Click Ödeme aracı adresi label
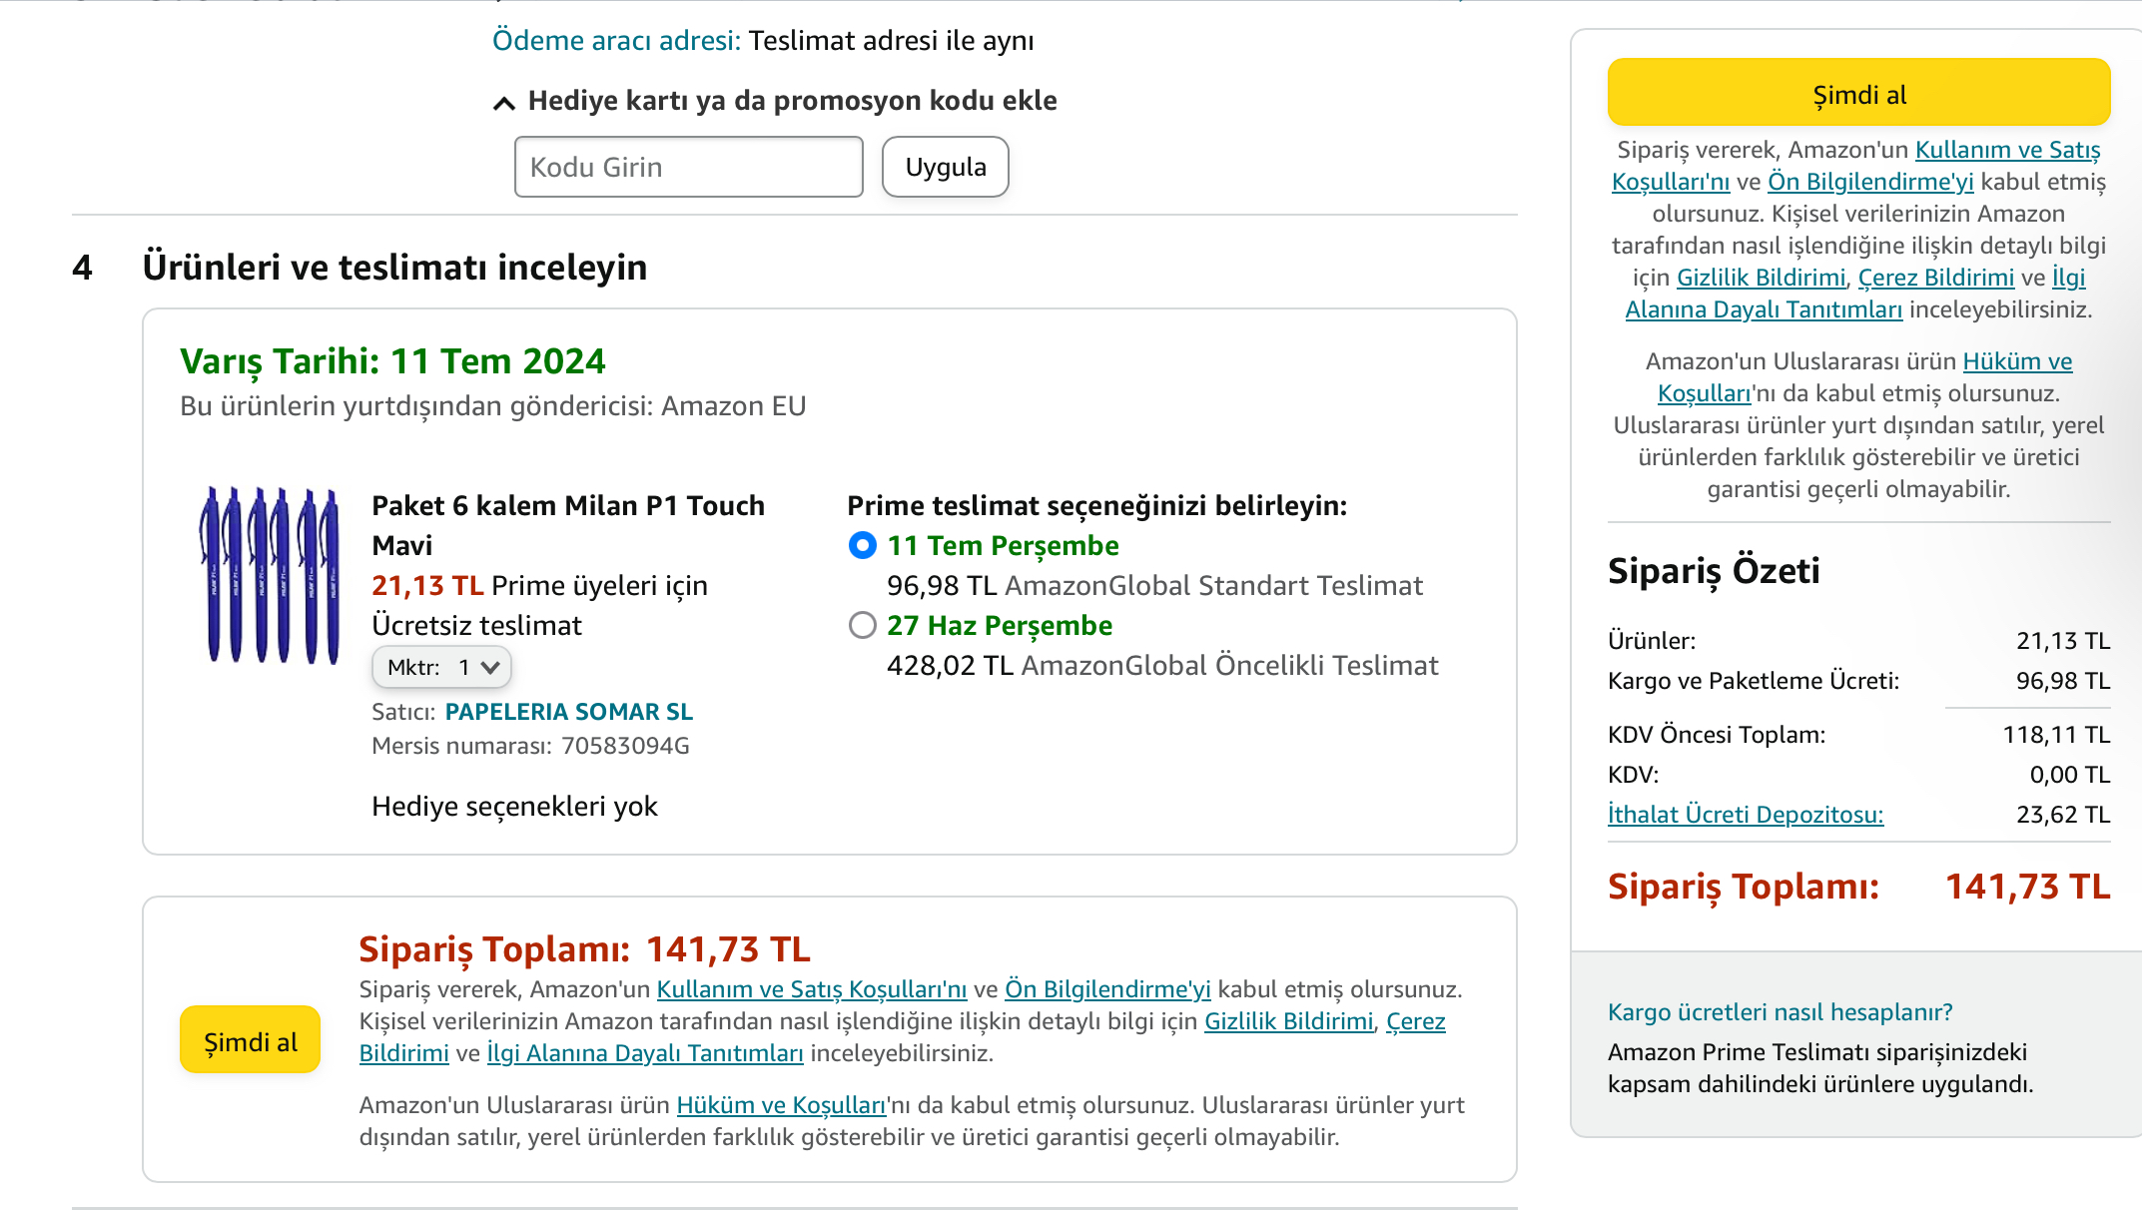 pos(616,41)
